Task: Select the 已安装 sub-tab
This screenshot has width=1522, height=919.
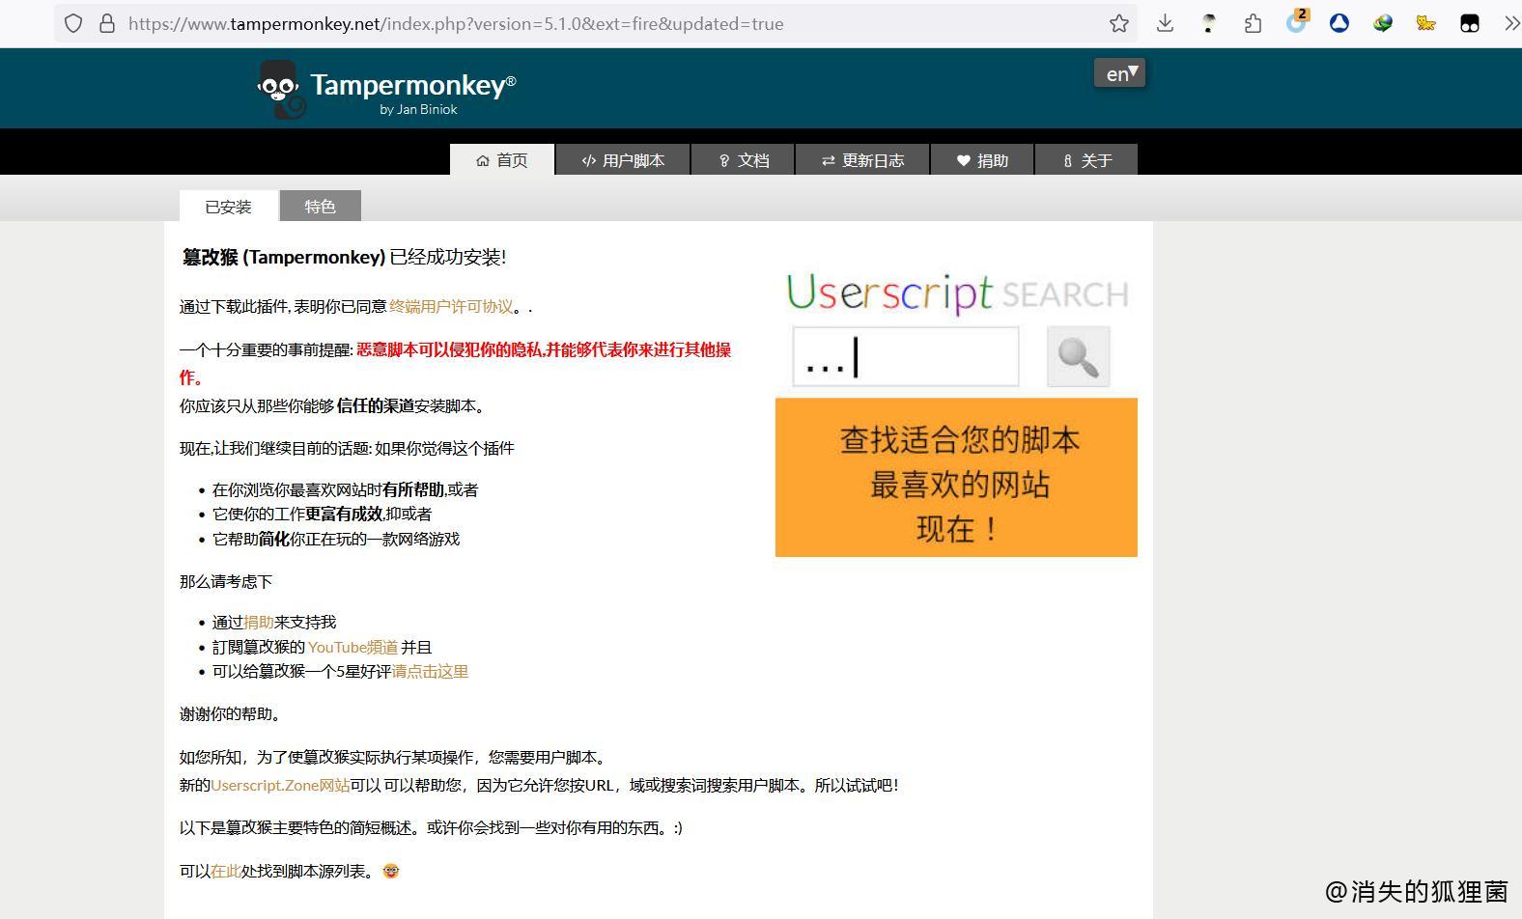Action: coord(228,206)
